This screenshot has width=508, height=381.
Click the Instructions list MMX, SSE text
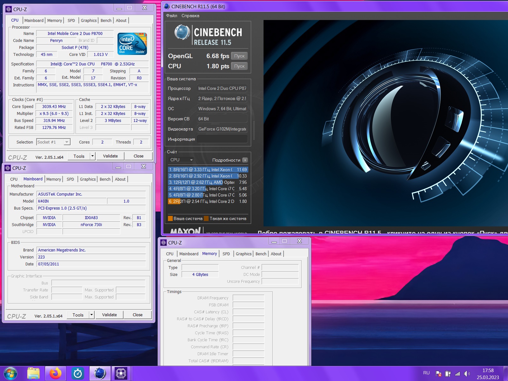[92, 87]
